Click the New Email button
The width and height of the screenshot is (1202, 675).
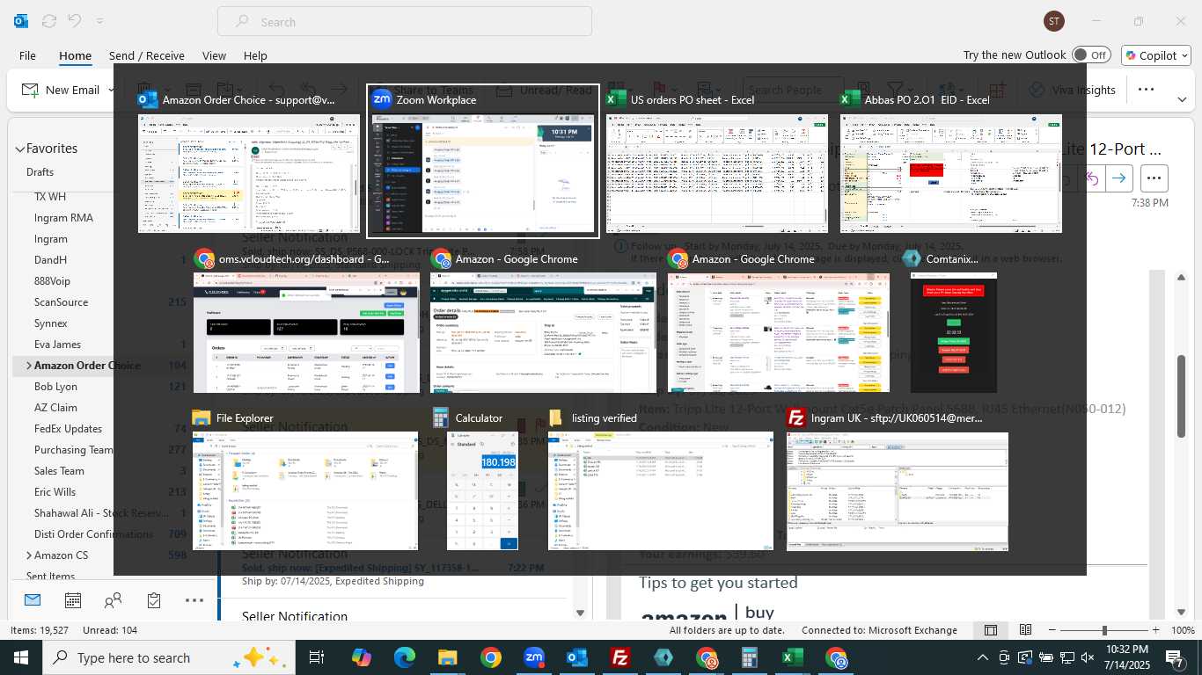point(62,90)
